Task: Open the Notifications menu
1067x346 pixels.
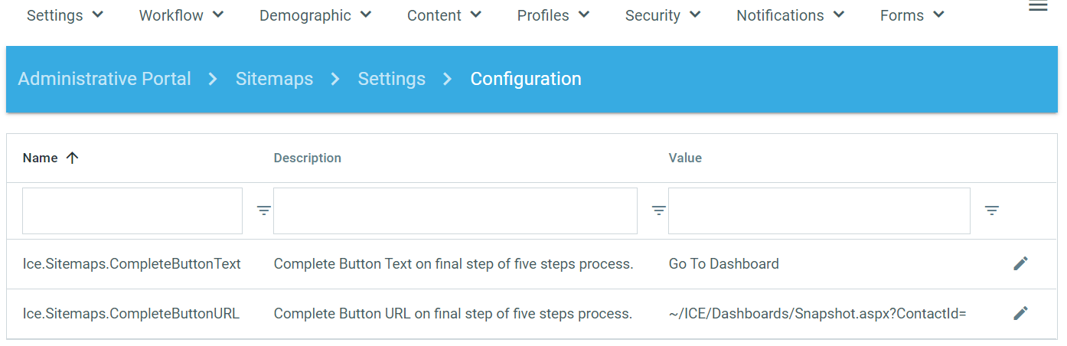Action: coord(790,15)
